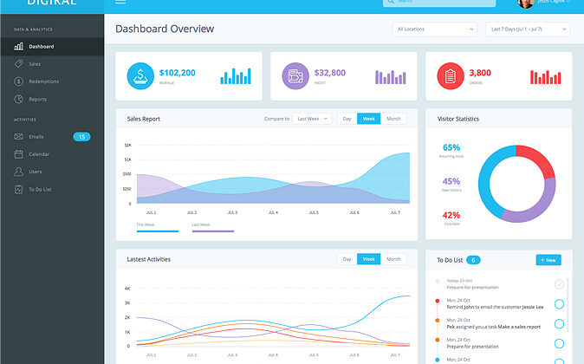584x364 pixels.
Task: Click the This Week legend line
Action: pos(157,231)
